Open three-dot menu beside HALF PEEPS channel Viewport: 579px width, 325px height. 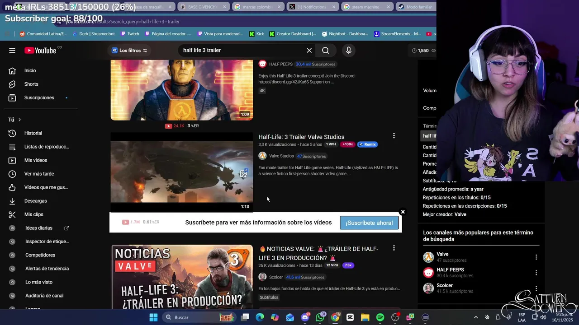536,273
